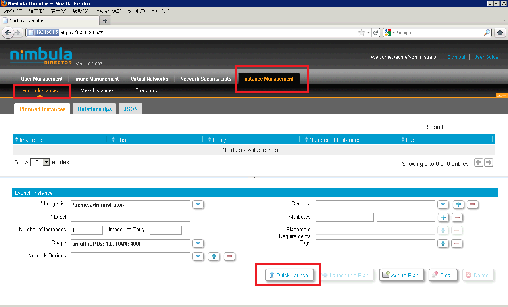The image size is (508, 307).
Task: Click the Firefox home icon
Action: [x=500, y=33]
